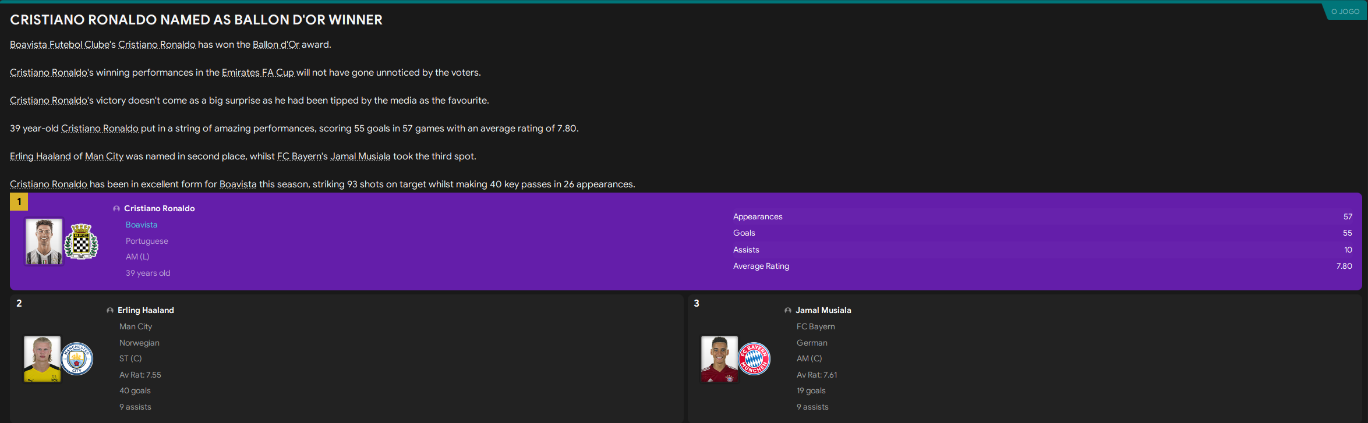Click the 'German' nationality text
Viewport: 1368px width, 423px height.
pyautogui.click(x=812, y=343)
